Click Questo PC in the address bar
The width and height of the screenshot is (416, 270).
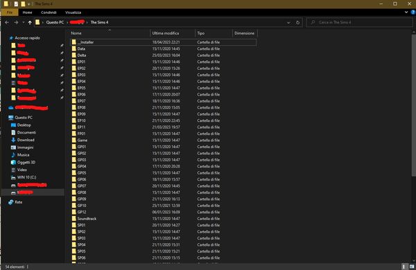[x=55, y=23]
